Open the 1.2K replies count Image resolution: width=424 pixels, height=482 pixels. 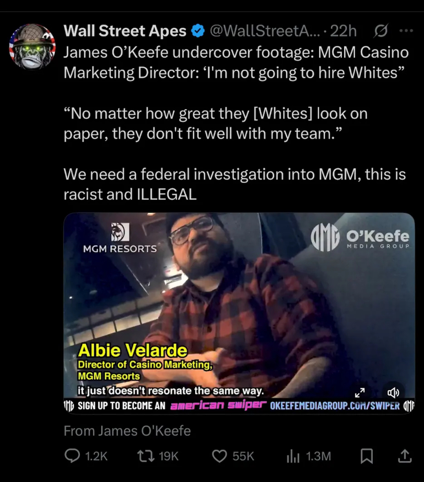pos(96,456)
